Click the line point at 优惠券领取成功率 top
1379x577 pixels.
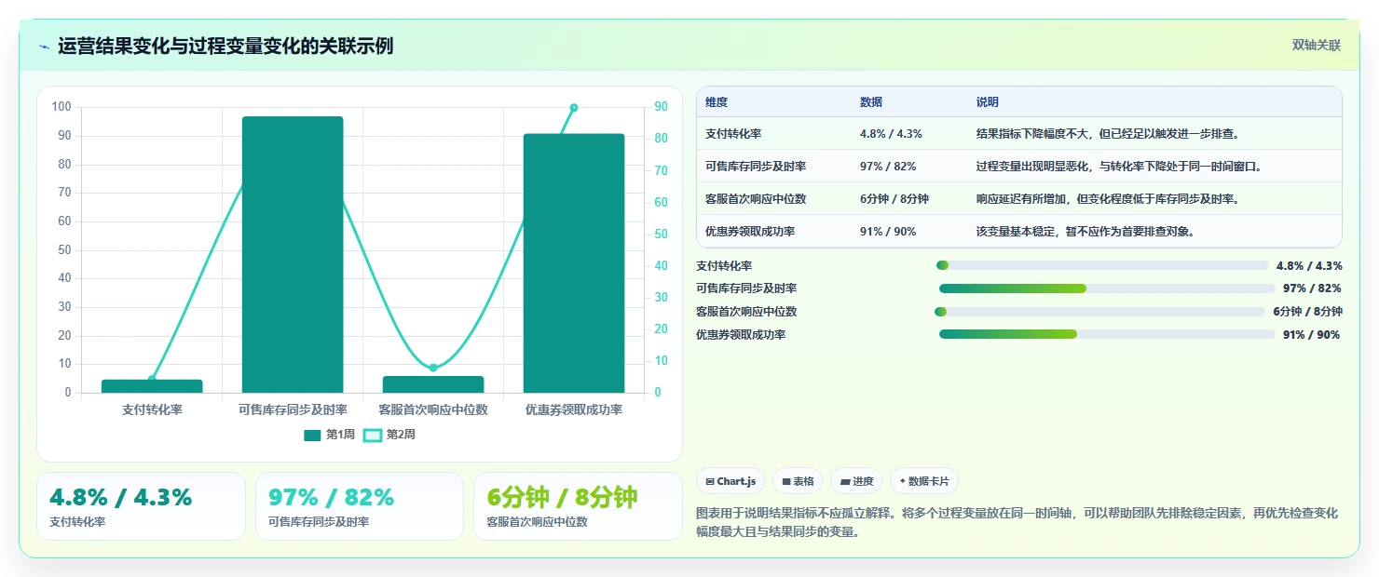coord(574,108)
